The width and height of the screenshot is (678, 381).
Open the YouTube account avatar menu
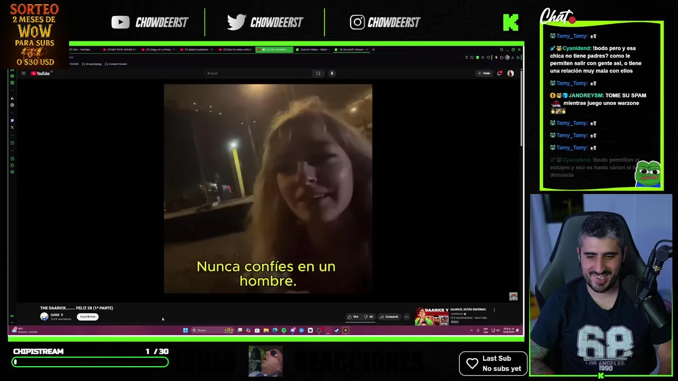click(x=511, y=74)
